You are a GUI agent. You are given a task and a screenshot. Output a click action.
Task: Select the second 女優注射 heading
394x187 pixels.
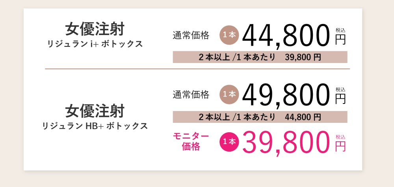pyautogui.click(x=95, y=111)
